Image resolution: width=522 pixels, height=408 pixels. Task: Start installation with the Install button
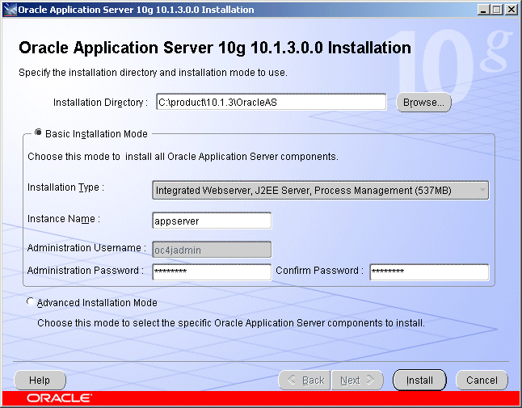pos(419,380)
